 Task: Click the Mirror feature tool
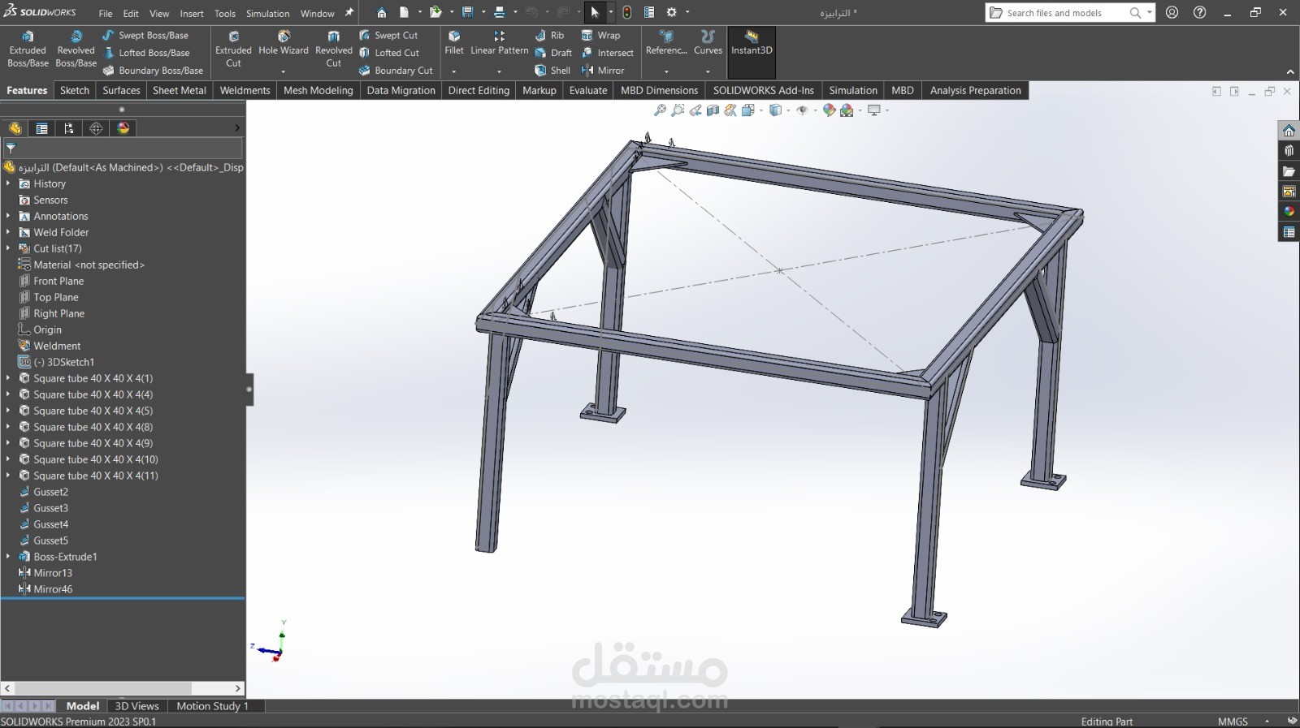click(603, 71)
